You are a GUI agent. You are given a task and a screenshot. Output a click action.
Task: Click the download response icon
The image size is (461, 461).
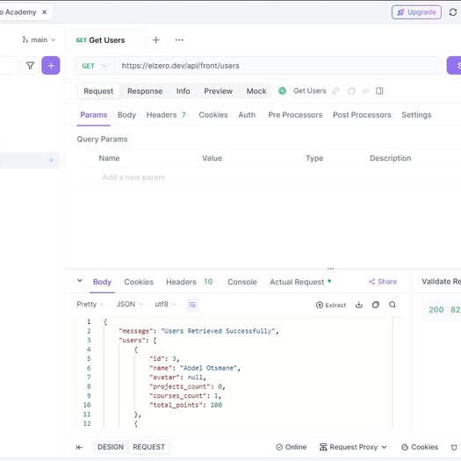click(359, 305)
